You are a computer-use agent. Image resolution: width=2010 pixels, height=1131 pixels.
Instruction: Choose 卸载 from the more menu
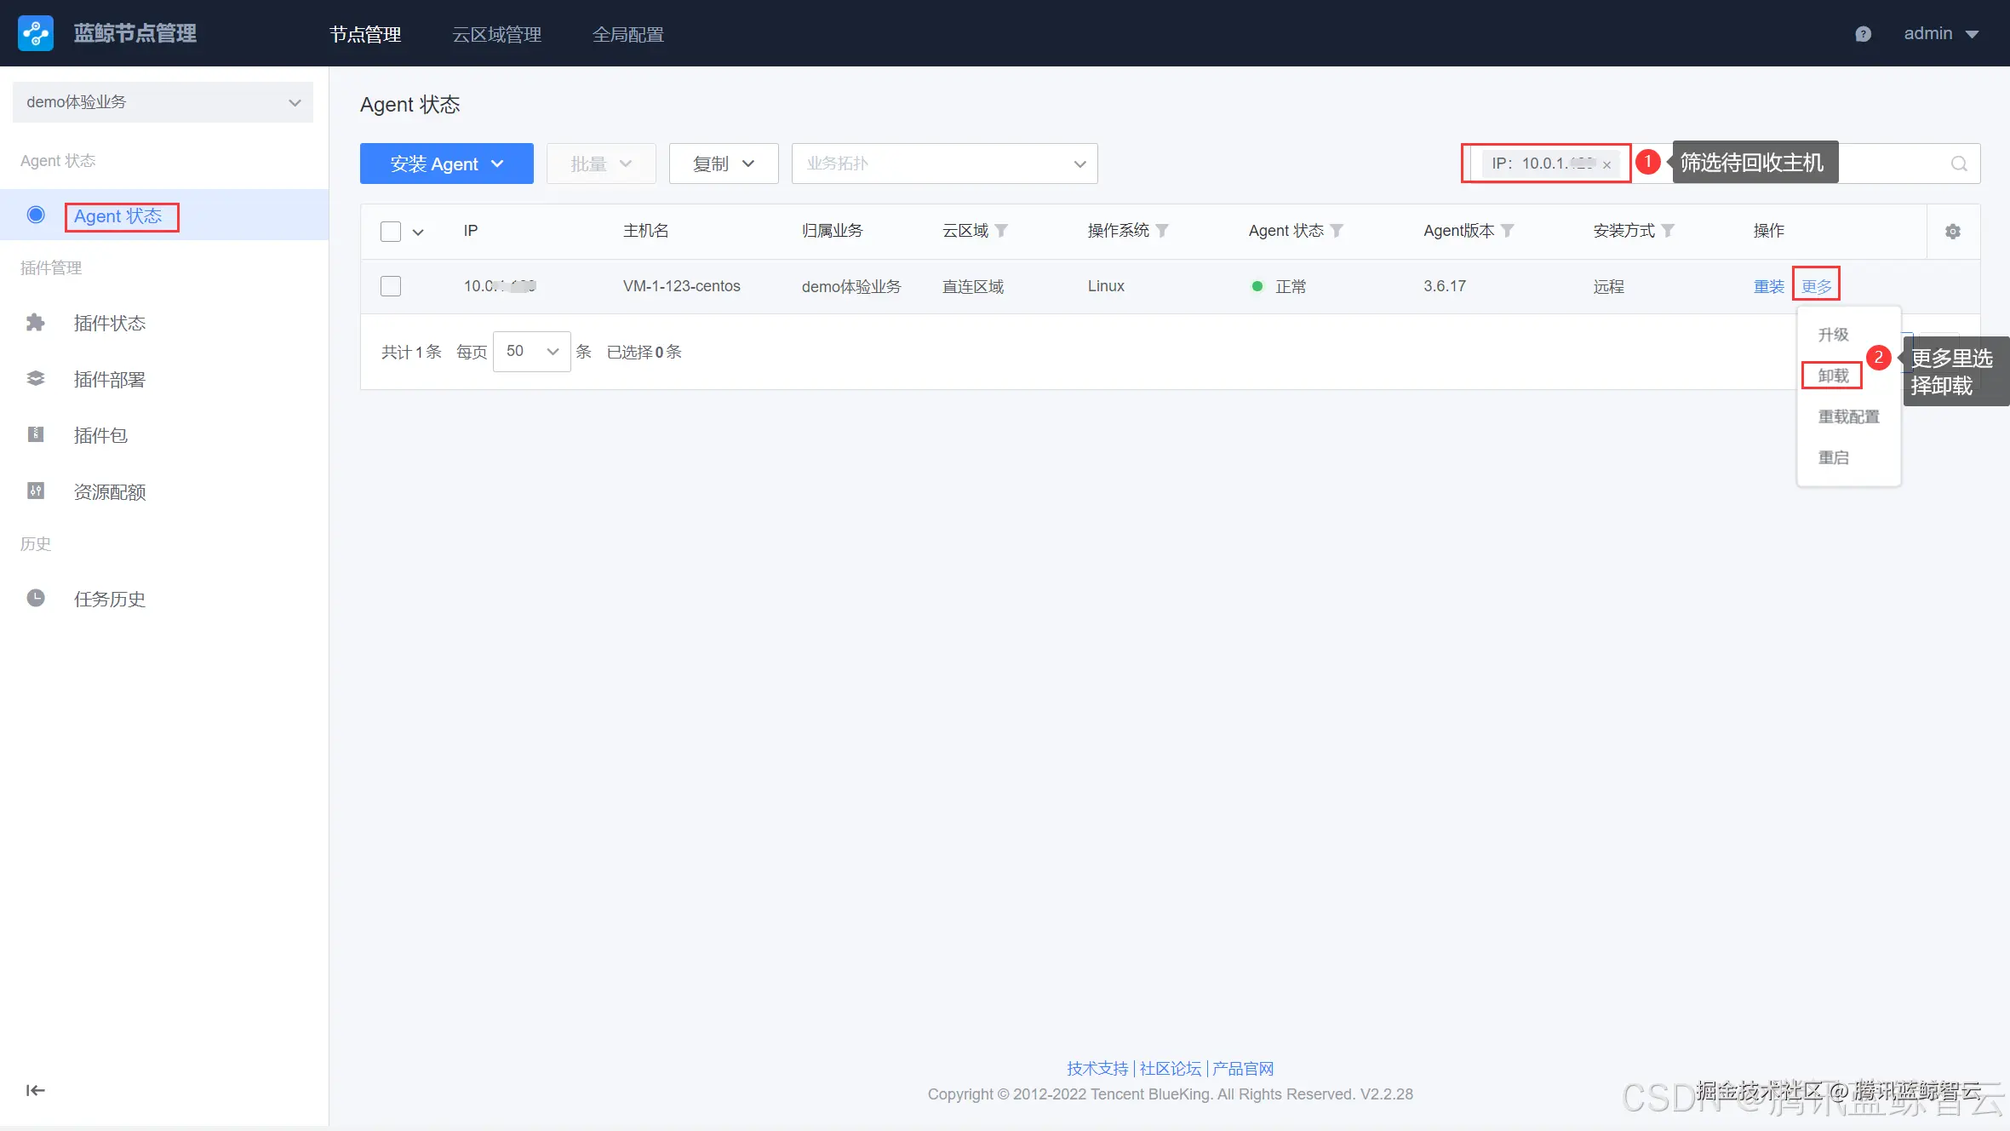click(1833, 376)
